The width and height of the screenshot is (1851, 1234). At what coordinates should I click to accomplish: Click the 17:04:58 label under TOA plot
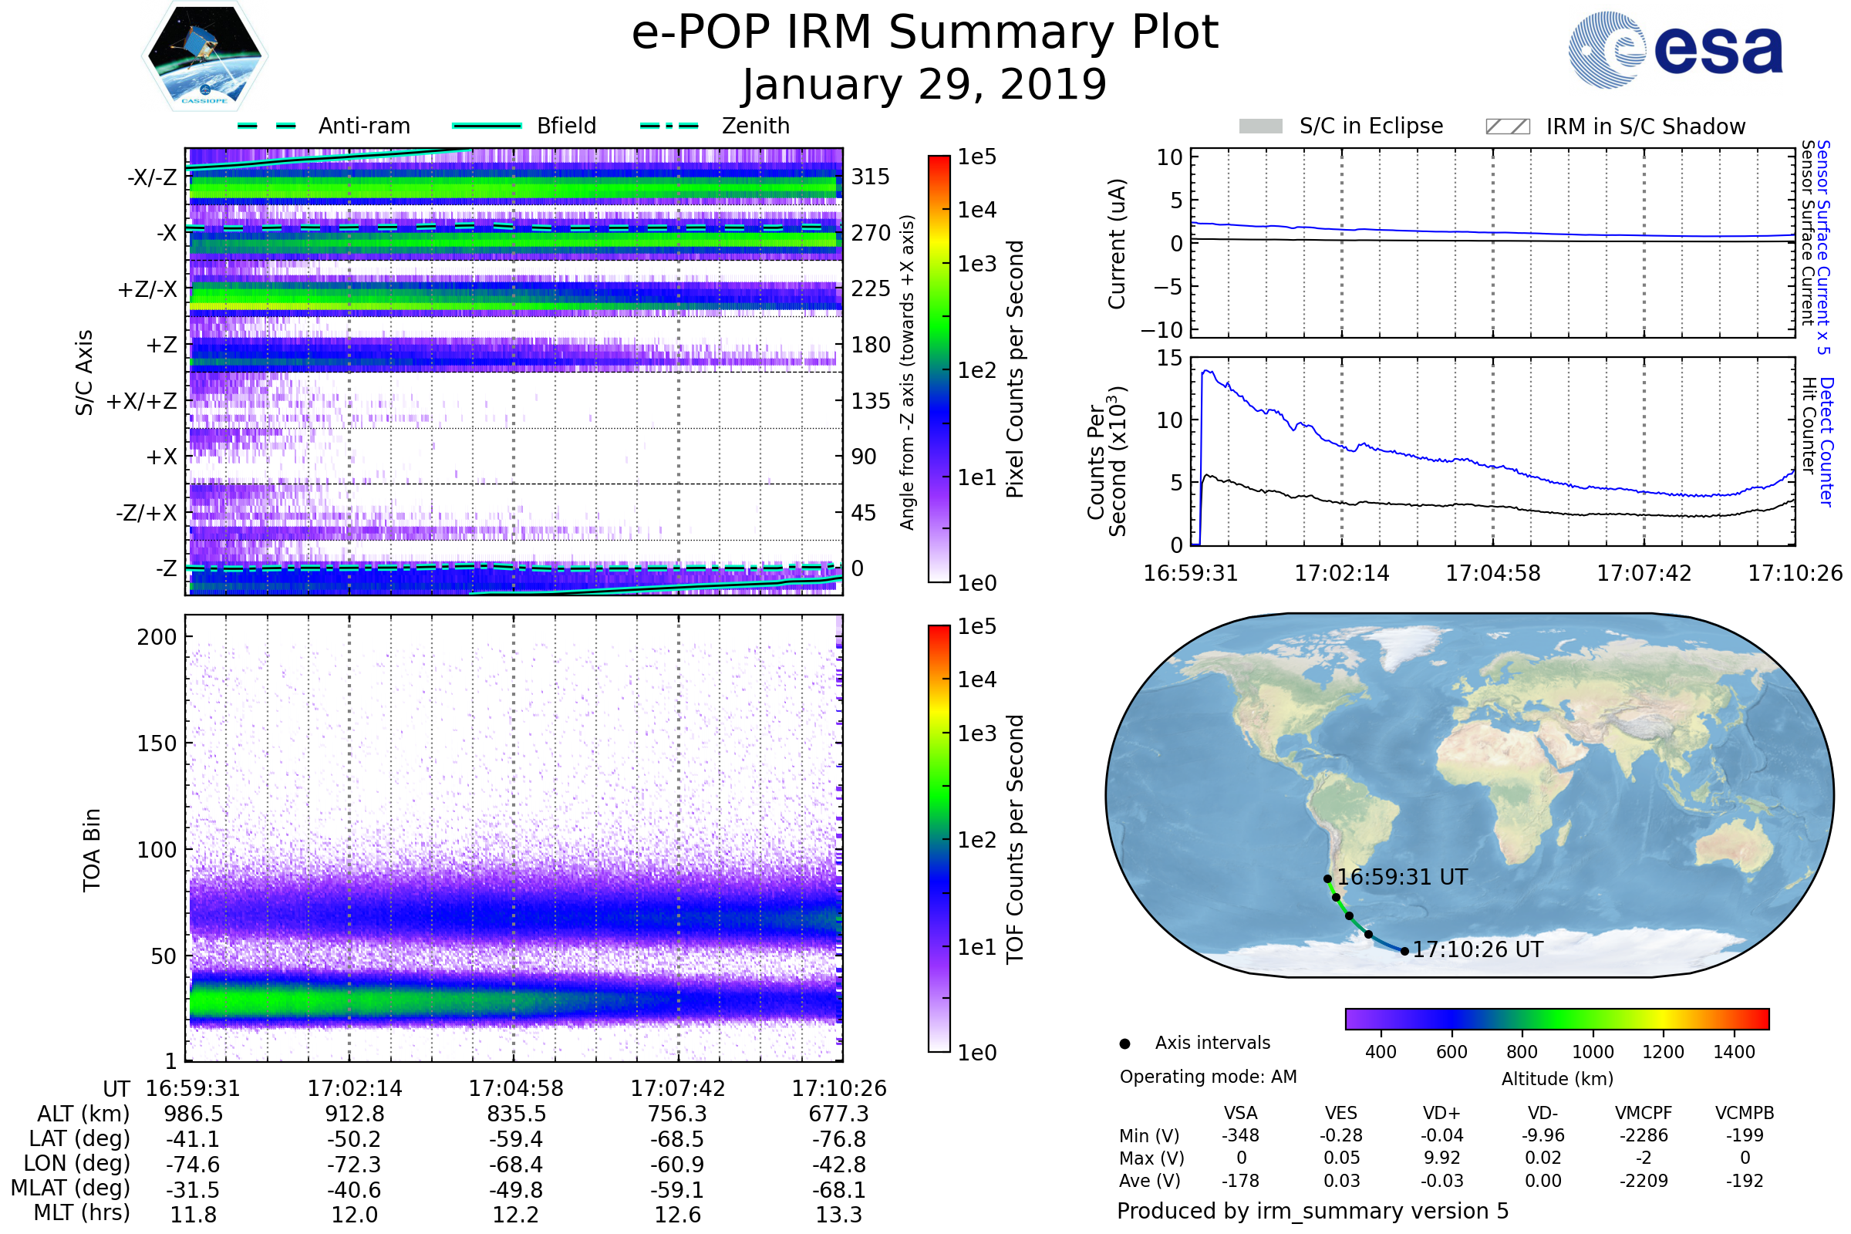(516, 1089)
